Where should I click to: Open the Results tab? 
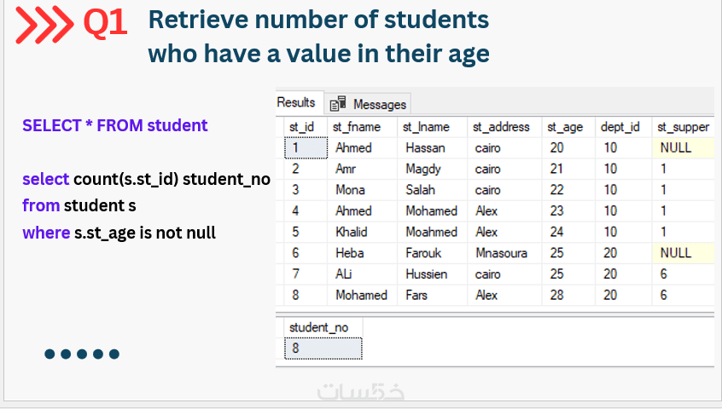tap(297, 102)
